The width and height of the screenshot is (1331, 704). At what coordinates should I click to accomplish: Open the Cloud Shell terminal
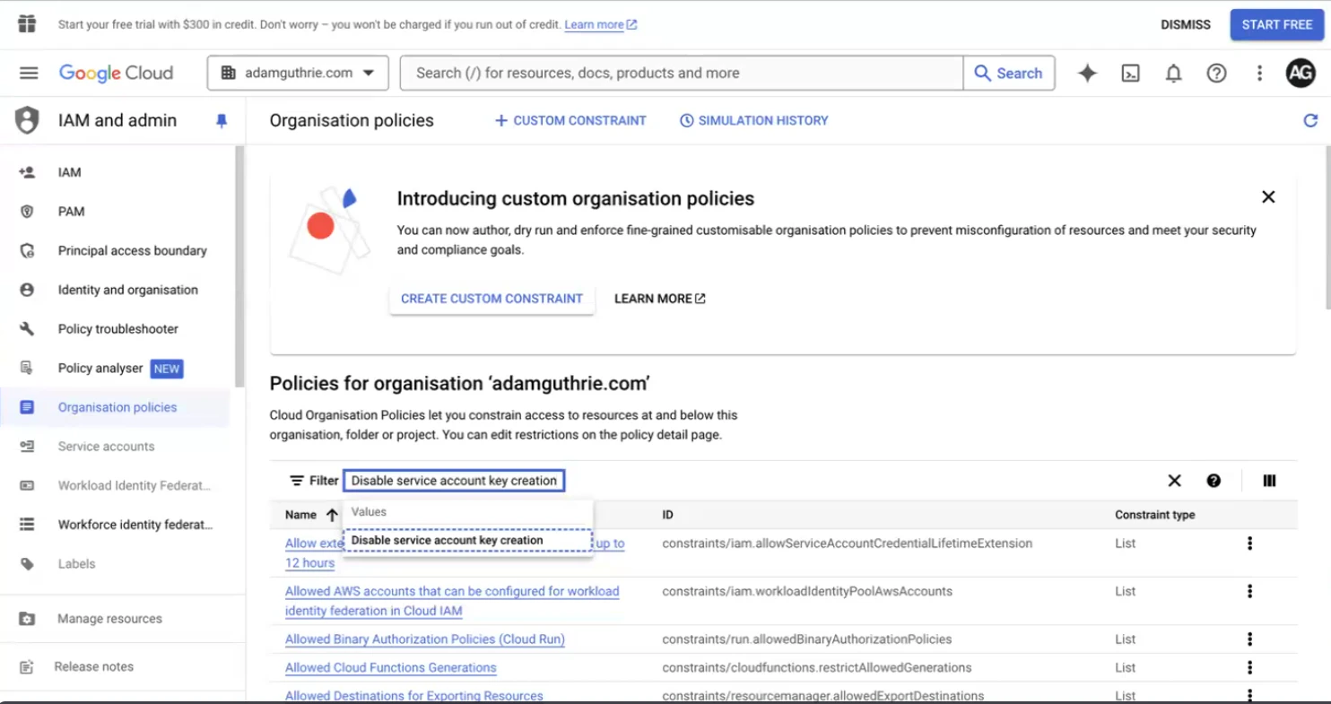pyautogui.click(x=1130, y=73)
